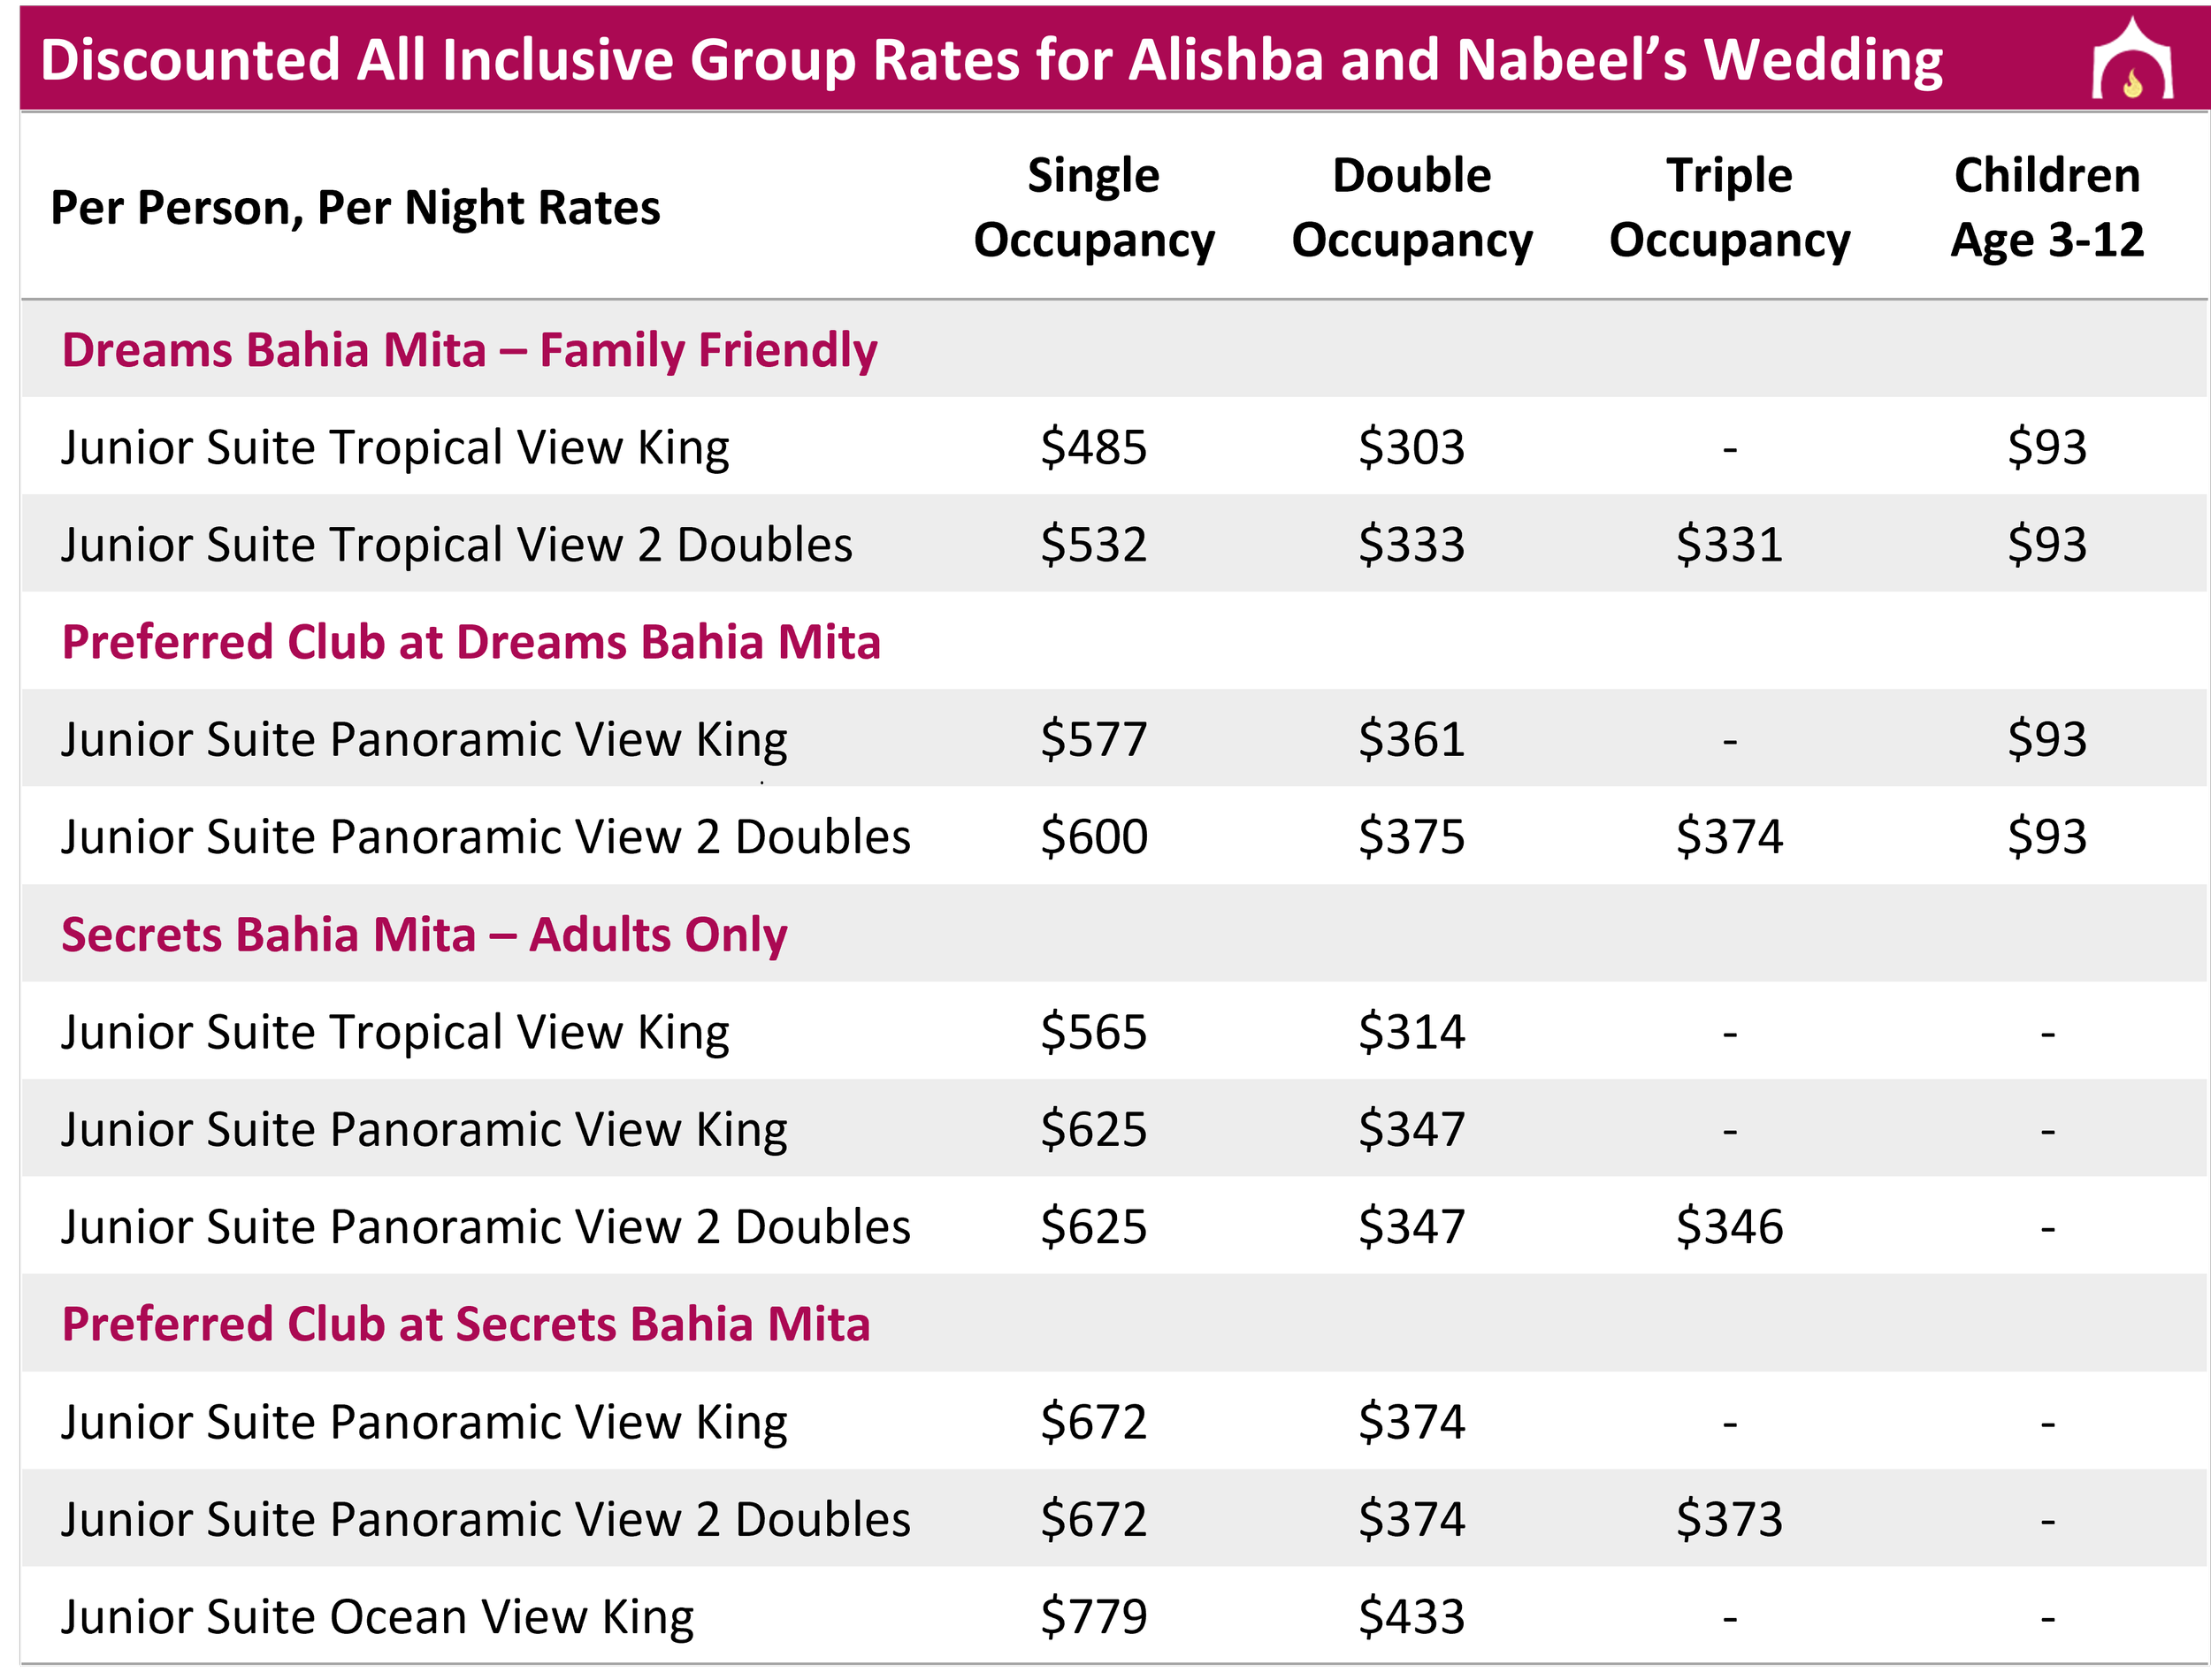The image size is (2211, 1680).
Task: Select the Single Occupancy column header
Action: pos(1094,207)
